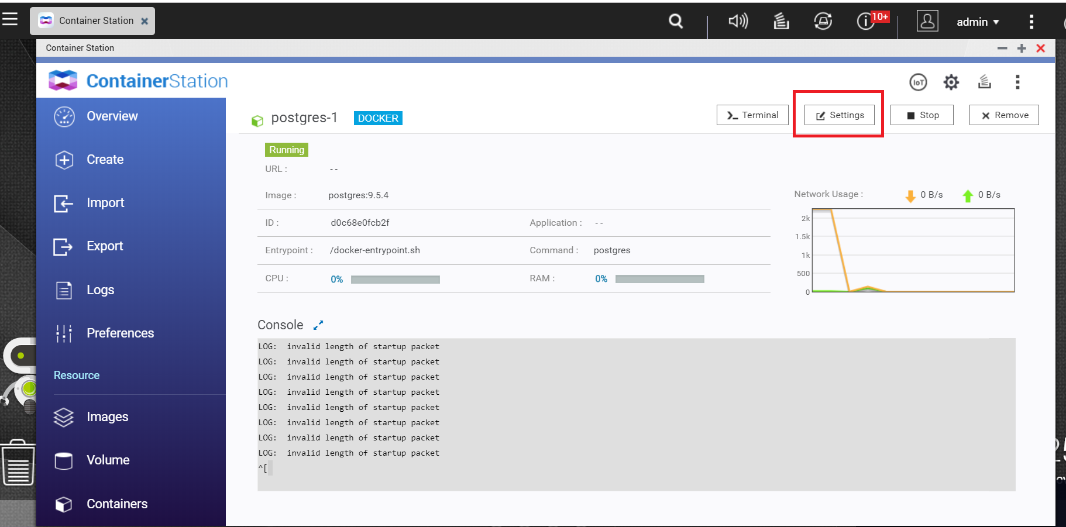Image resolution: width=1066 pixels, height=527 pixels.
Task: Click the Preferences sliders icon
Action: pos(64,333)
